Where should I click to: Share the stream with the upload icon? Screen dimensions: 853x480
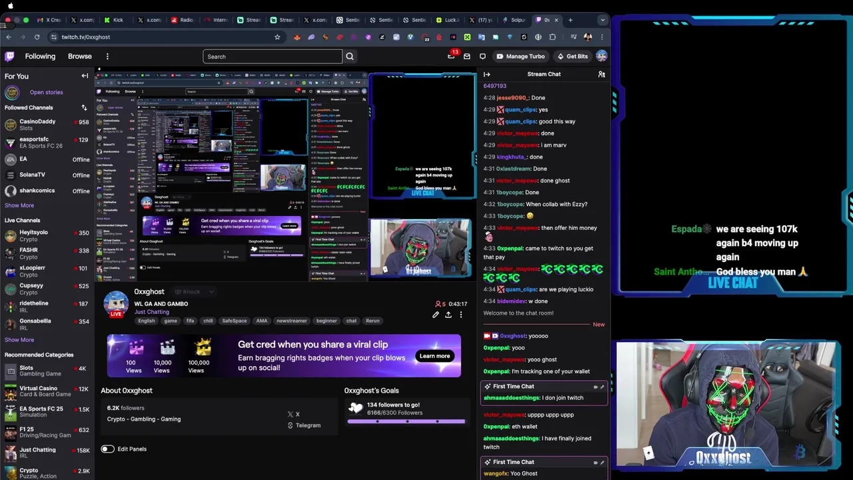(x=448, y=315)
